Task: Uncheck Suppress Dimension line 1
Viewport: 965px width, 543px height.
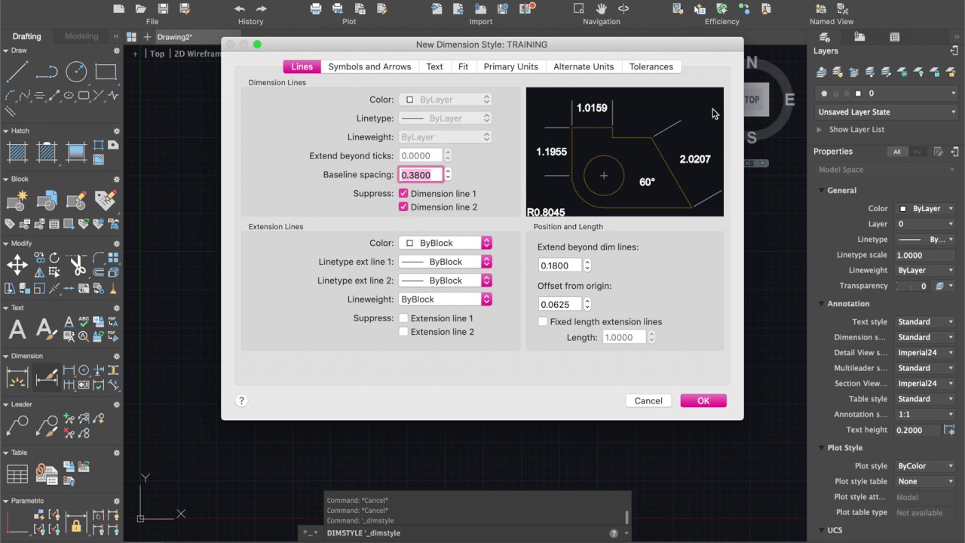Action: point(403,194)
